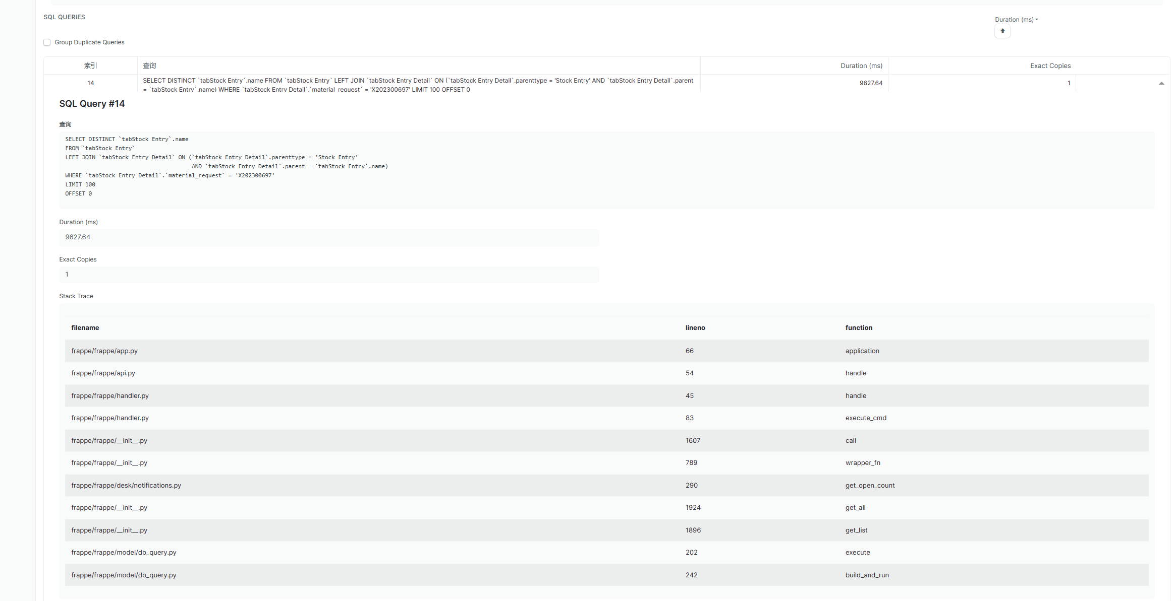Select the execute_cmd handler.py row
1173x601 pixels.
coord(353,418)
